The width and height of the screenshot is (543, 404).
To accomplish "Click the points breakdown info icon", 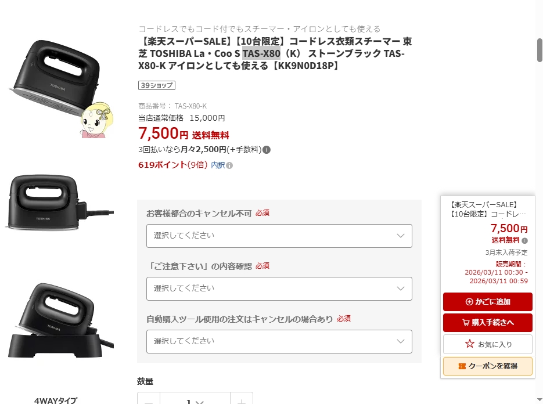I will 229,165.
